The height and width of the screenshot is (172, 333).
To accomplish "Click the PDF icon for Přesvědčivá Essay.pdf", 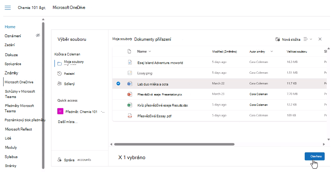I will coord(130,116).
